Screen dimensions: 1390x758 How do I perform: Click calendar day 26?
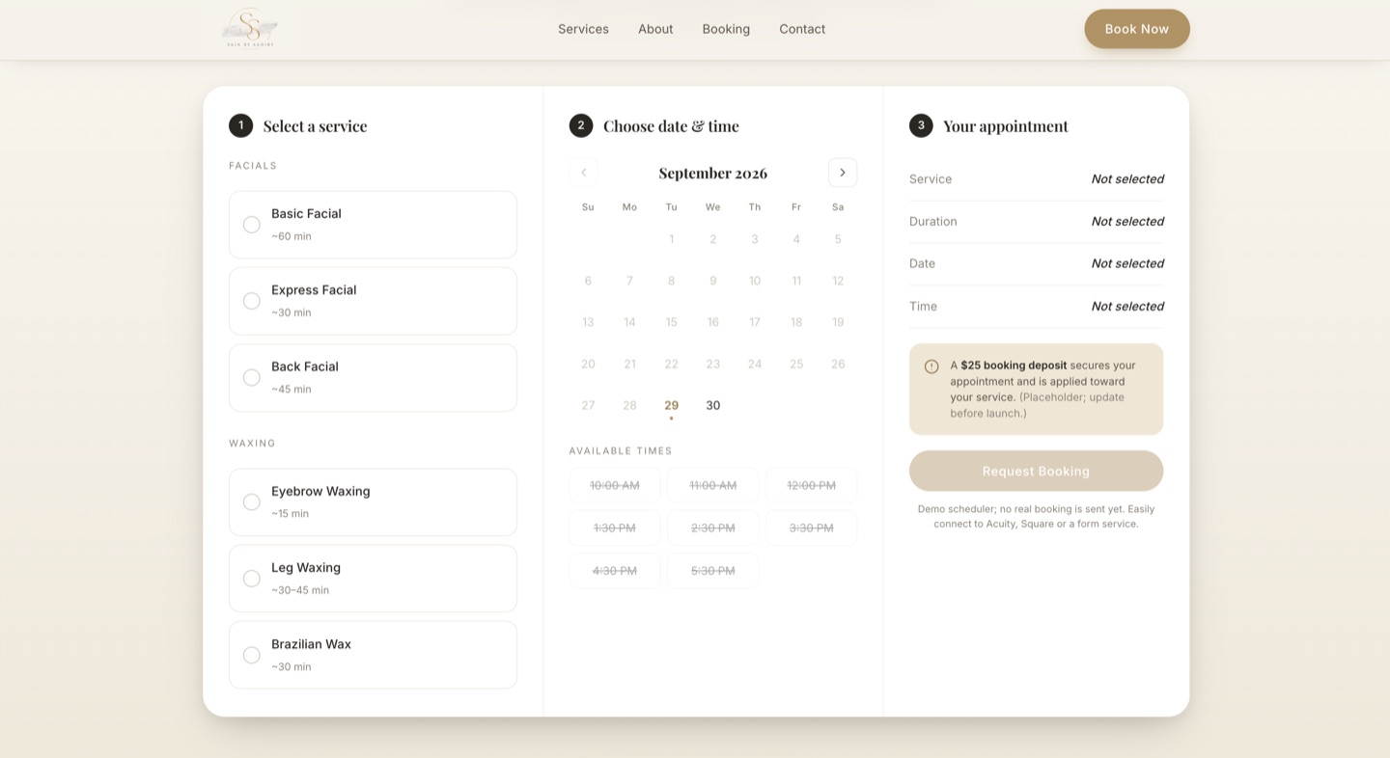pyautogui.click(x=838, y=364)
